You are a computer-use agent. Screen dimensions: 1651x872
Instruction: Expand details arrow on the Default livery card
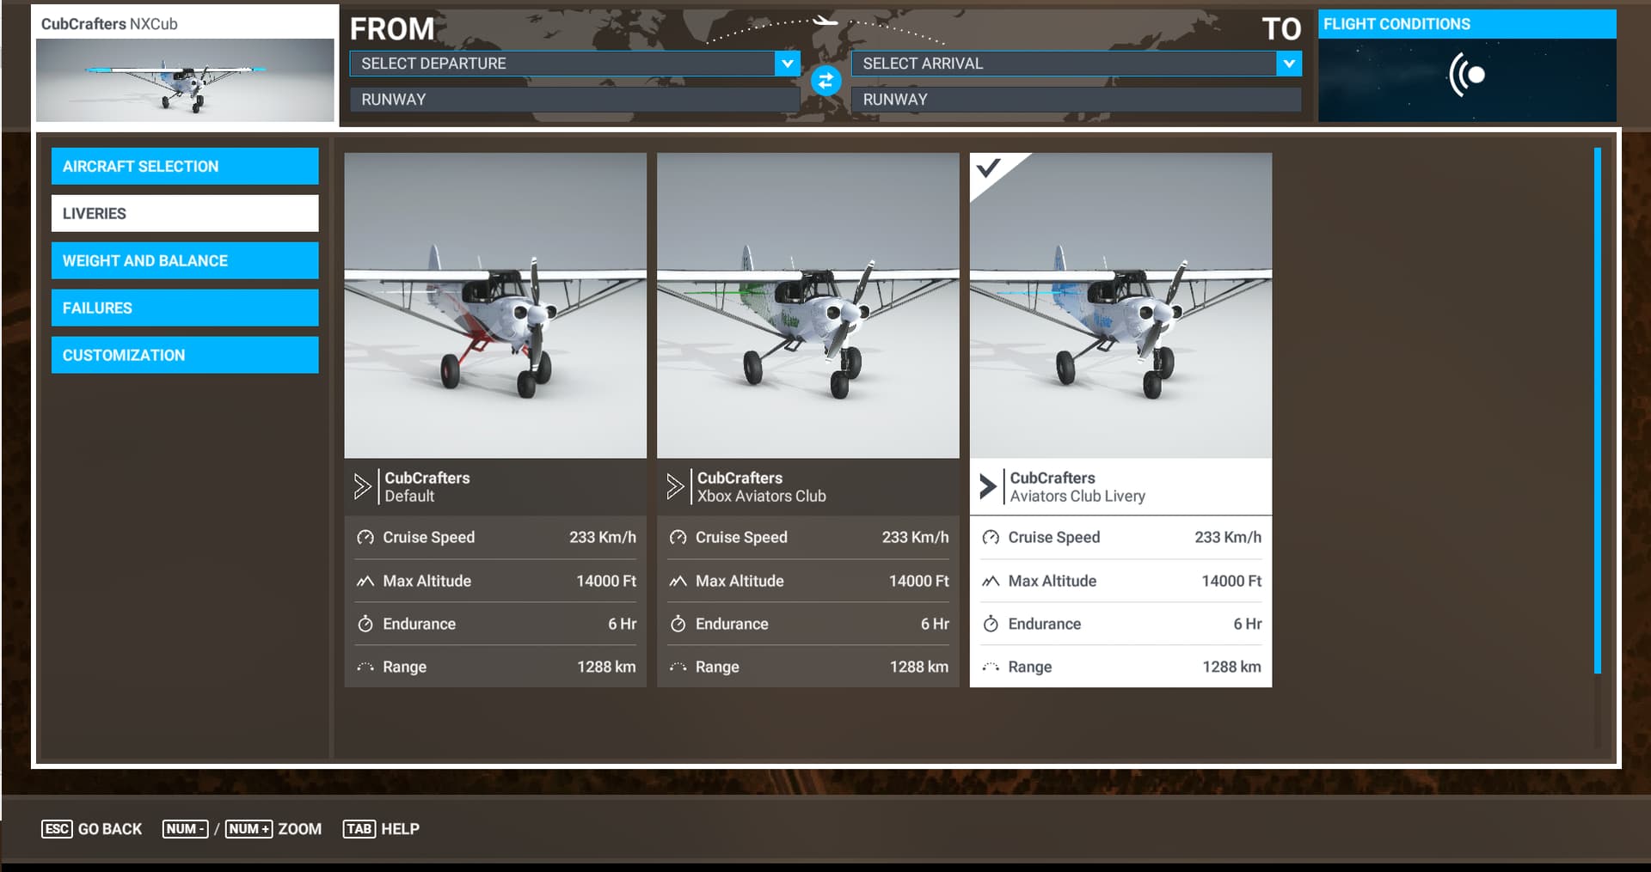click(x=362, y=486)
